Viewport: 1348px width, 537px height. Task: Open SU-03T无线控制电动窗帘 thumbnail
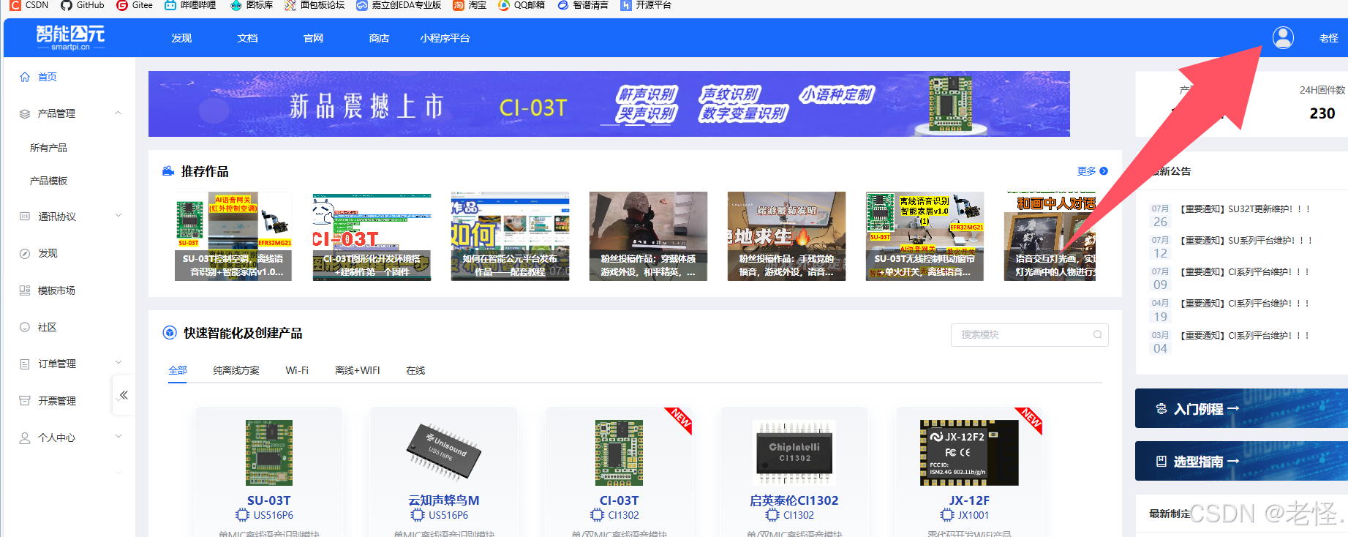coord(925,236)
